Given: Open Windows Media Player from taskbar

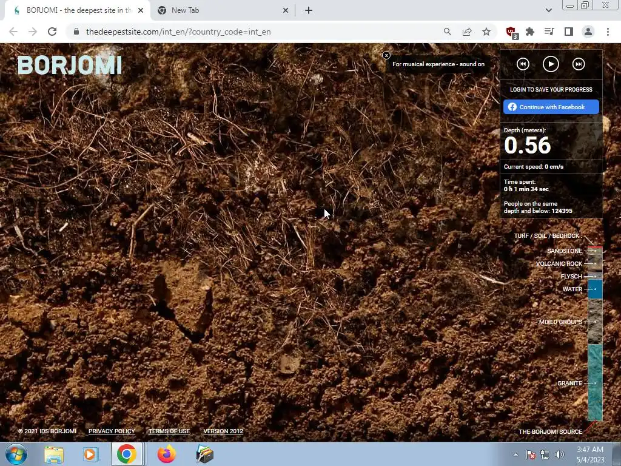Looking at the screenshot, I should (x=90, y=454).
